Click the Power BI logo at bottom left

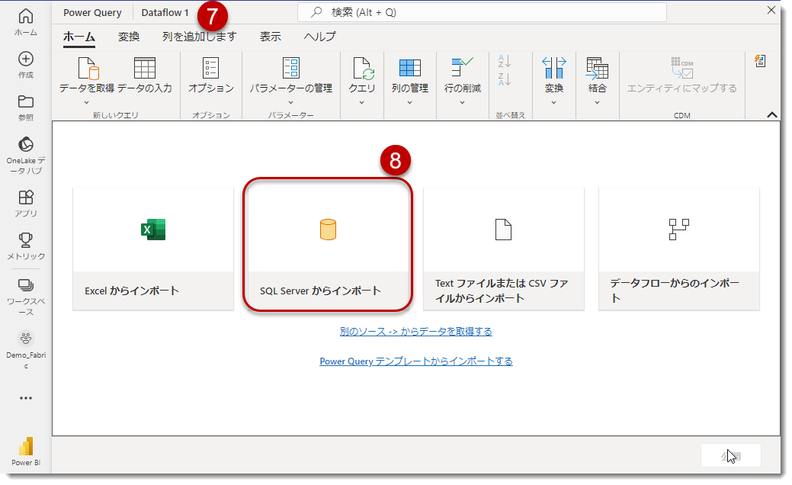[26, 446]
